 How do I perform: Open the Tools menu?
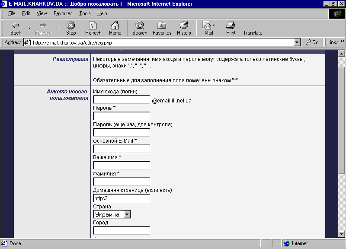[85, 13]
